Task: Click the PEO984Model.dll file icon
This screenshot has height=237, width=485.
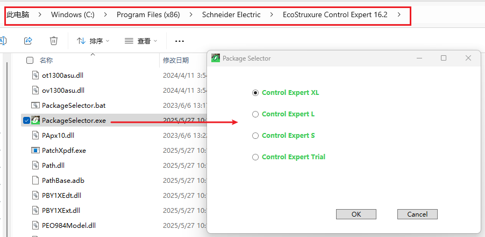Action: click(35, 226)
